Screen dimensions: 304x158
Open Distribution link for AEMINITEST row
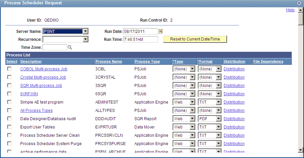(x=234, y=102)
